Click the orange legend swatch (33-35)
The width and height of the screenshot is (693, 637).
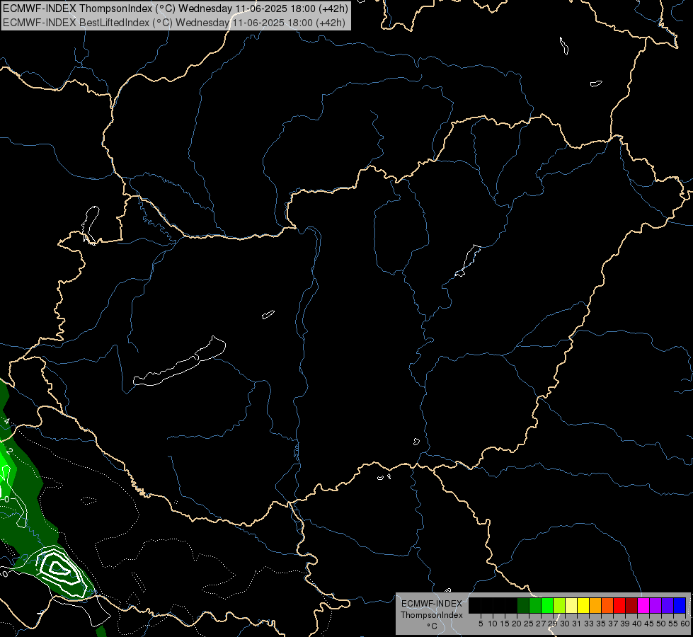click(595, 605)
